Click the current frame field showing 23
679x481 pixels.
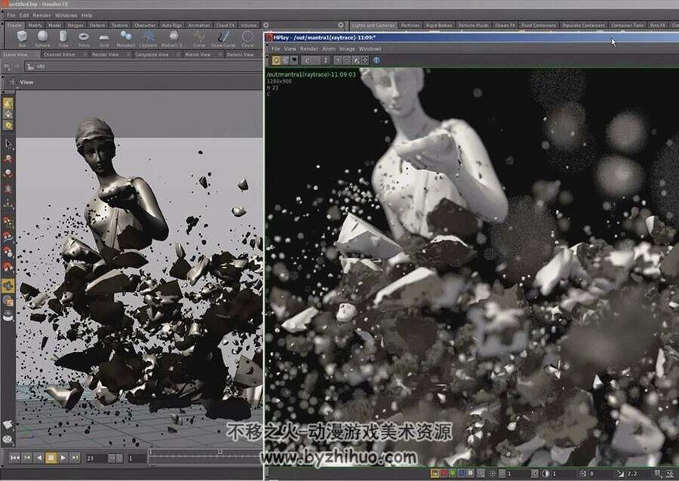[x=95, y=458]
